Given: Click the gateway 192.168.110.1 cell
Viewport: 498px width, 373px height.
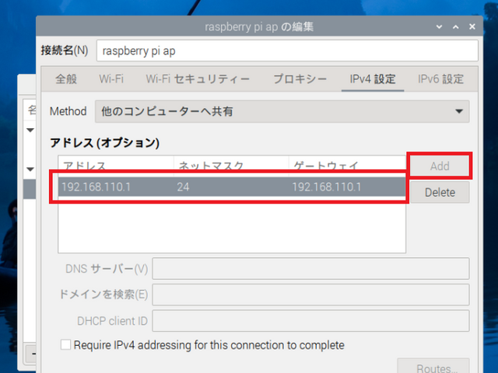Looking at the screenshot, I should (327, 186).
